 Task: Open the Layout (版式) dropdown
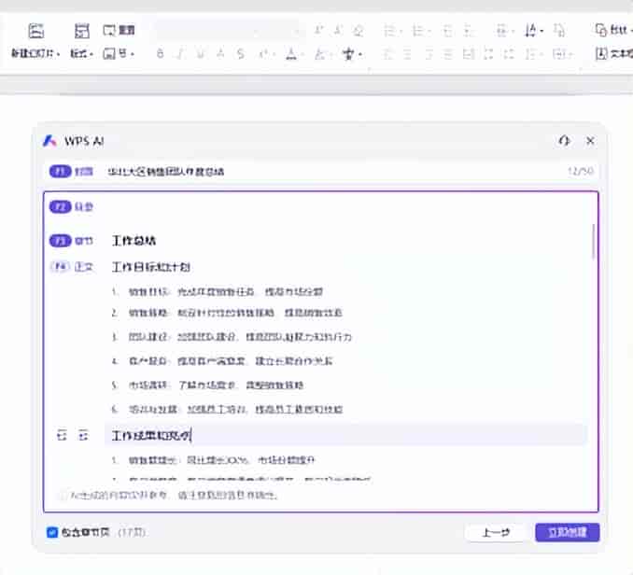coord(81,53)
